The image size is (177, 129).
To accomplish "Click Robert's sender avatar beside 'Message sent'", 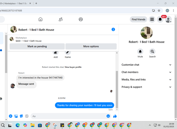I will click(x=13, y=86).
